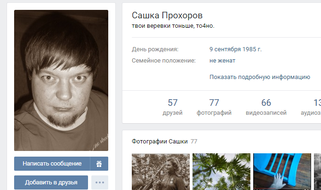Send a gift via the gift icon
Screen dimensions: 321x190
pyautogui.click(x=99, y=164)
